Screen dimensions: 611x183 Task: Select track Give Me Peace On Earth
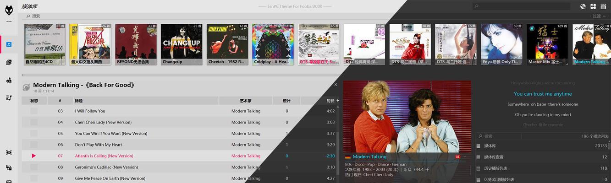110,178
